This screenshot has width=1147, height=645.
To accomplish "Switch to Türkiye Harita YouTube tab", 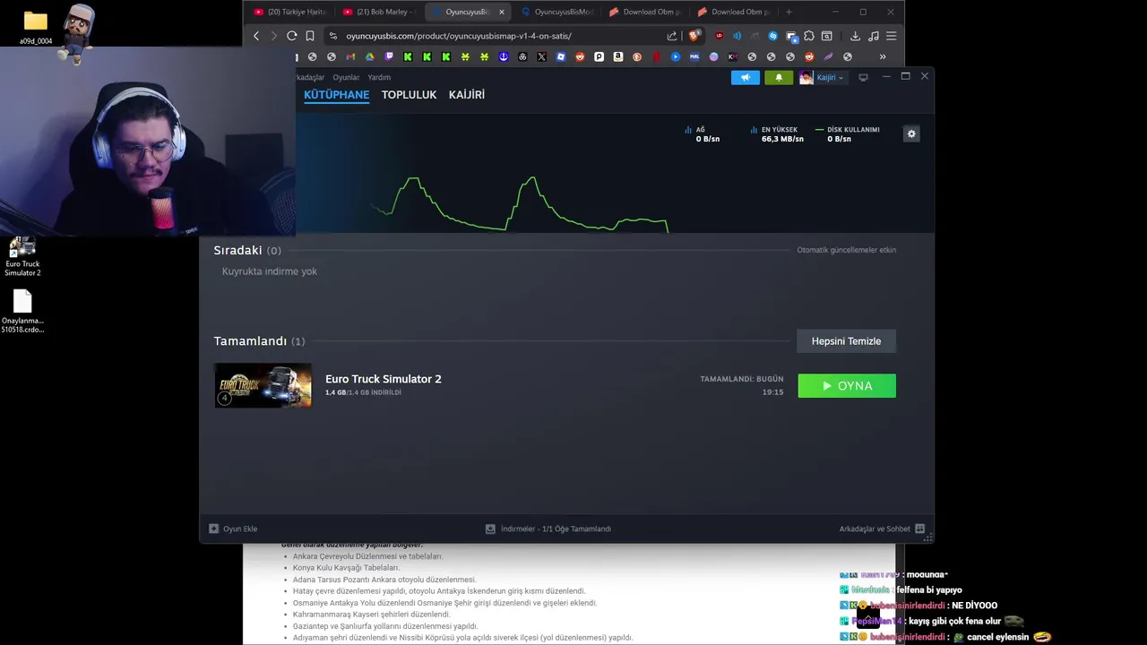I will pyautogui.click(x=289, y=12).
